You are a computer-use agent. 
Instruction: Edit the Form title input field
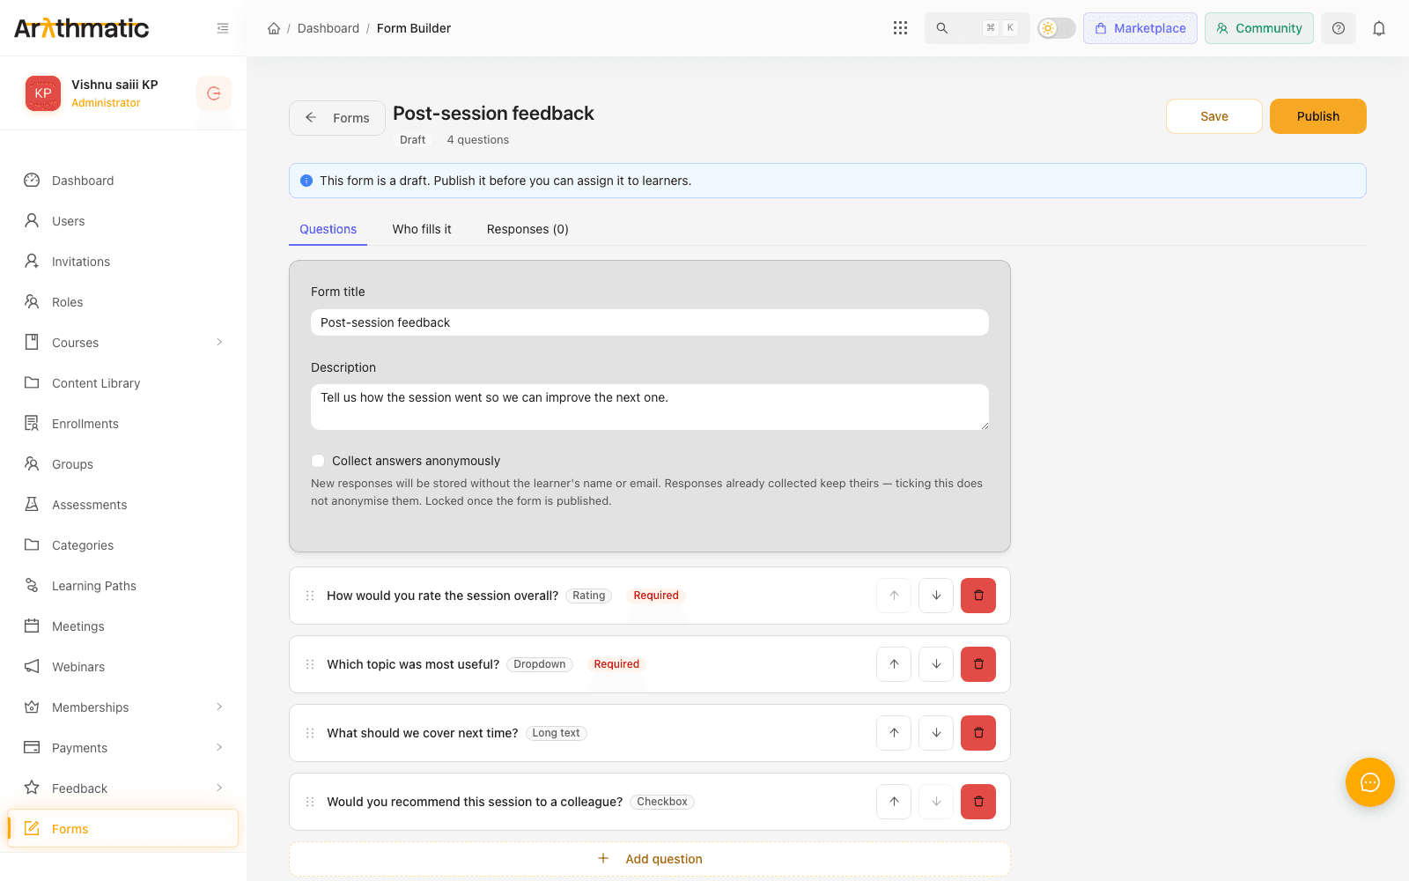click(650, 322)
